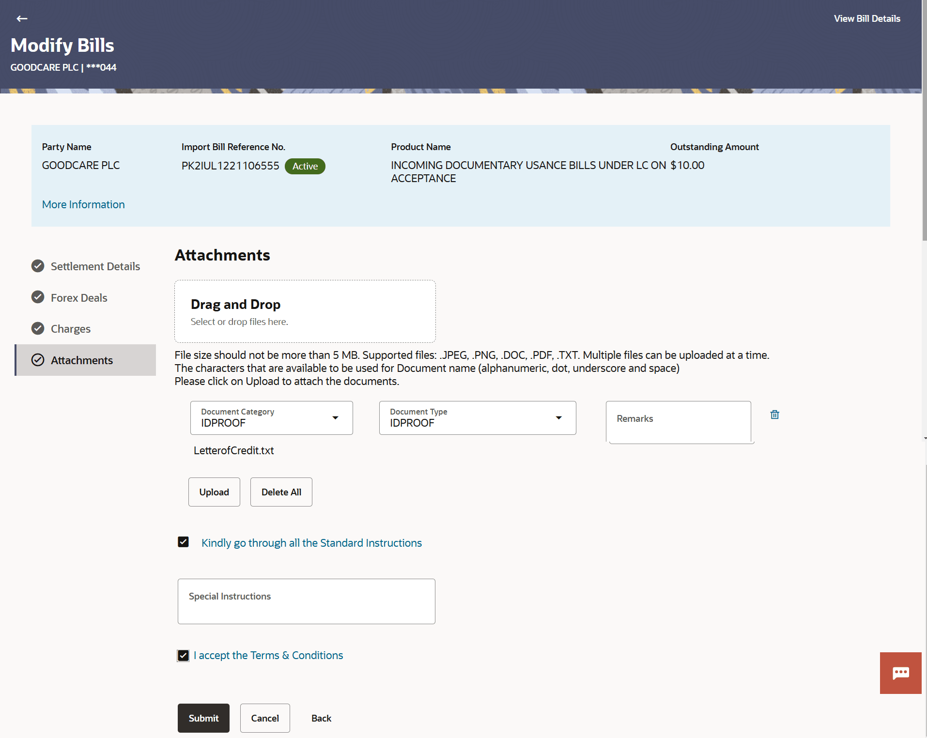This screenshot has width=927, height=738.
Task: Click the LetterofCredit.txt file name
Action: [234, 450]
